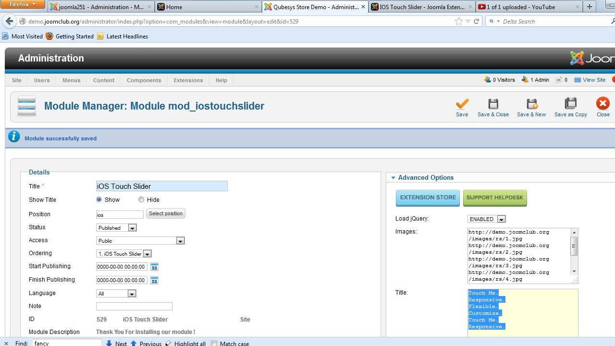Click the 0 Visitors indicator
615x346 pixels.
pos(500,80)
